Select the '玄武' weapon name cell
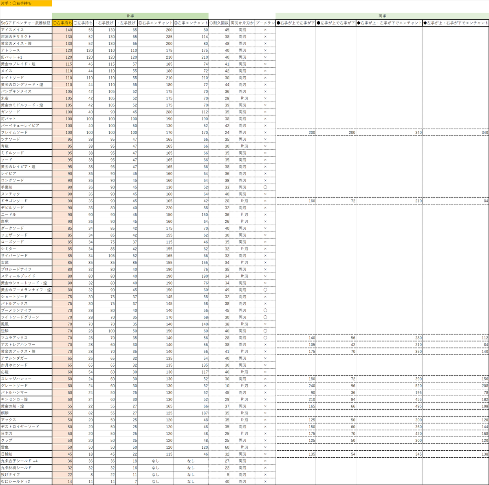489x485 pixels. 26,262
